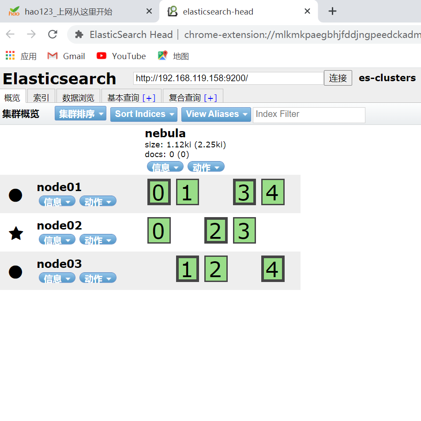Image resolution: width=421 pixels, height=421 pixels.
Task: Click the es-clusters cluster name
Action: point(387,78)
